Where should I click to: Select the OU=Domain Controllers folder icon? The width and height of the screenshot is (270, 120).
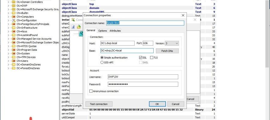pos(13,2)
